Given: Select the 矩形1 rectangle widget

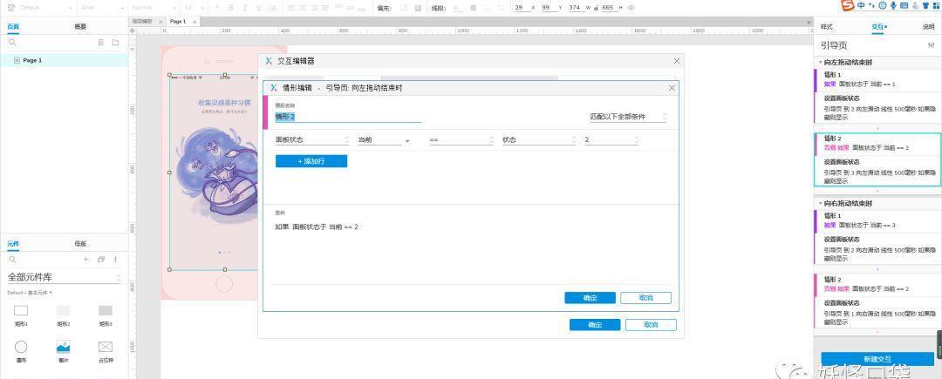Looking at the screenshot, I should [21, 315].
